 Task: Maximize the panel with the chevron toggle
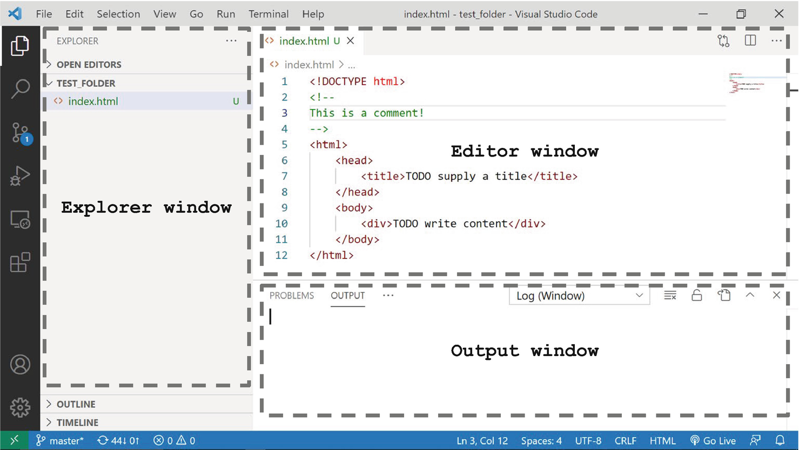pos(750,295)
